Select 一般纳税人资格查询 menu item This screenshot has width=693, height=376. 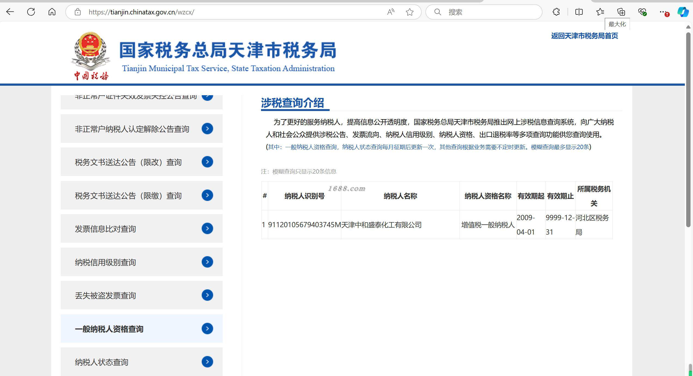coord(109,329)
